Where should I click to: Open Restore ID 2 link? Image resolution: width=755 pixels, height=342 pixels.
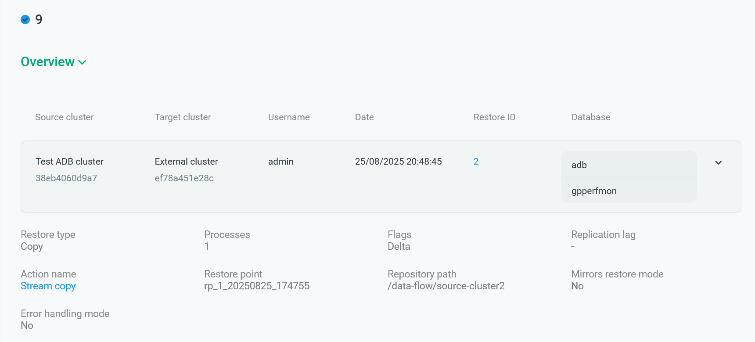click(x=476, y=162)
